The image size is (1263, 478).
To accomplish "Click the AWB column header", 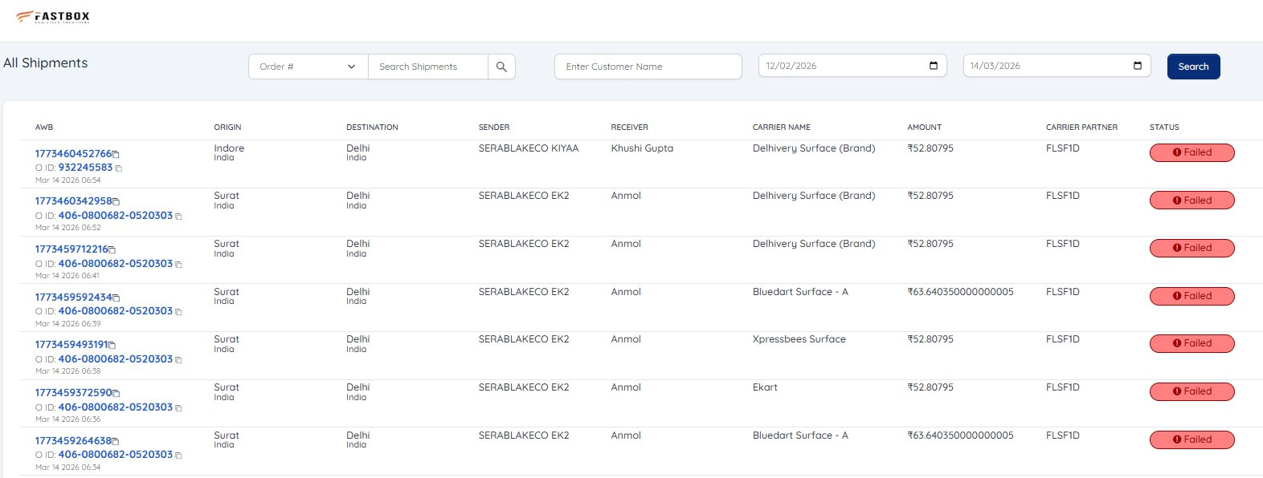I will pos(44,128).
